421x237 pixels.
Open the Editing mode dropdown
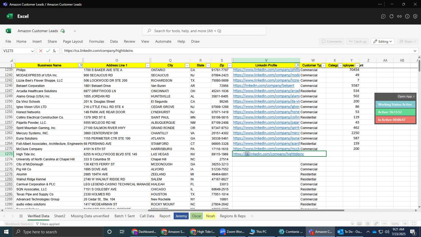[x=383, y=42]
